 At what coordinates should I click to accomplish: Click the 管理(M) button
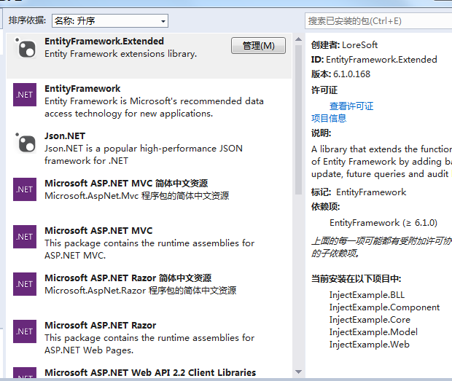[x=258, y=45]
